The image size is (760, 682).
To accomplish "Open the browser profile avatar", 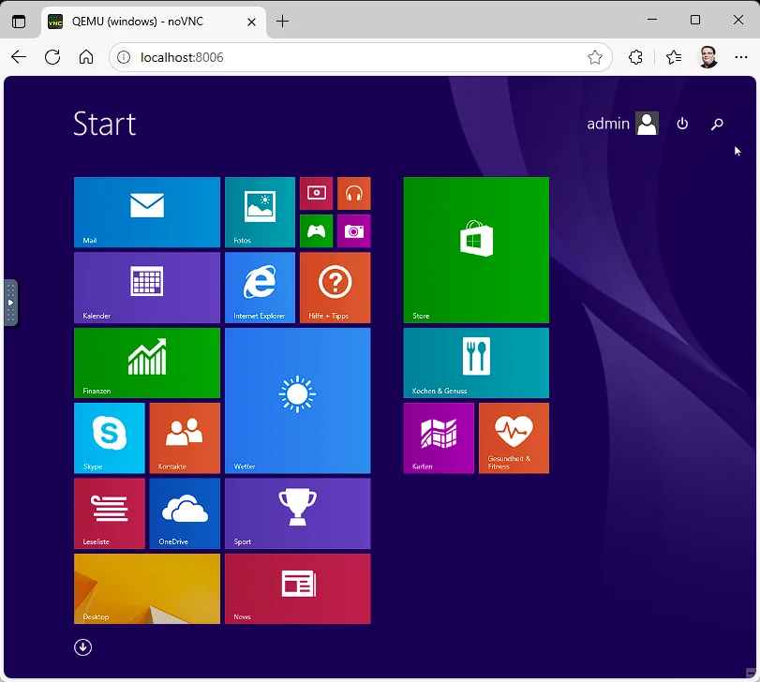I will point(708,57).
